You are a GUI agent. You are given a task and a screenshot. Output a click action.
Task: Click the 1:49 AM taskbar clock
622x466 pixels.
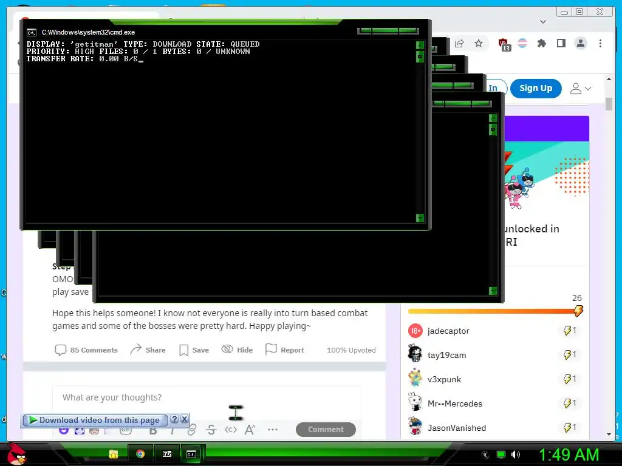569,454
